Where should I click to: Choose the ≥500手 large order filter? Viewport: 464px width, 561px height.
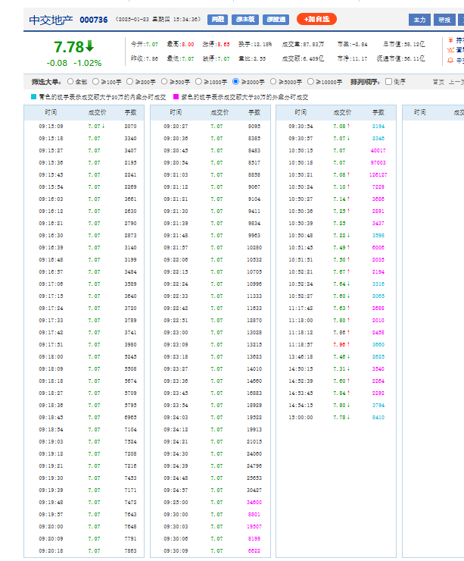pos(164,81)
